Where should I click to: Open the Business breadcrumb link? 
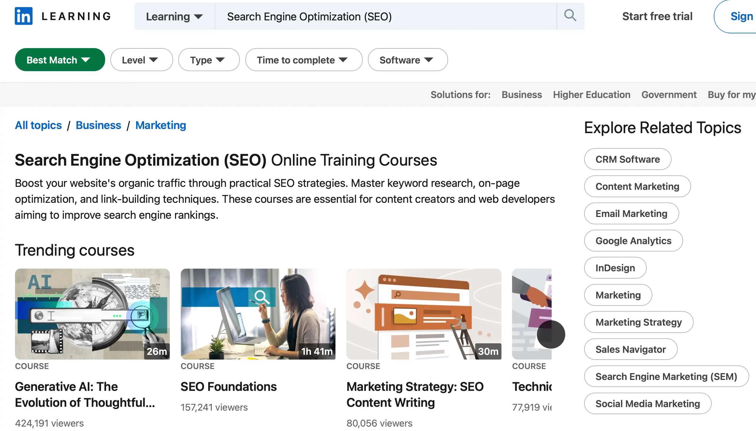coord(98,125)
